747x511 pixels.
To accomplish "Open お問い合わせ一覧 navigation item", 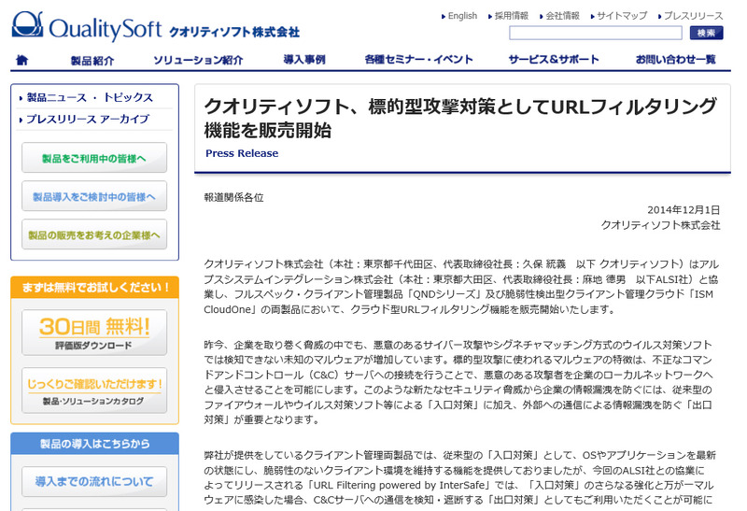I will coord(676,60).
